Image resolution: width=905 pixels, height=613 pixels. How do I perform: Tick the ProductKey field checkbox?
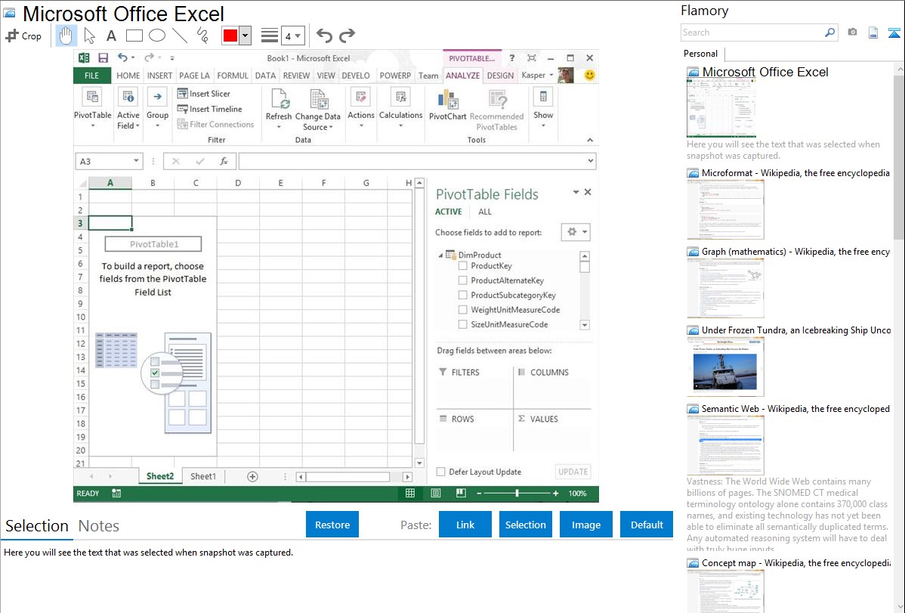click(462, 266)
